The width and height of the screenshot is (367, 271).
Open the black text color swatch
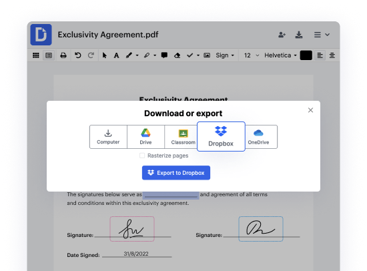(306, 55)
